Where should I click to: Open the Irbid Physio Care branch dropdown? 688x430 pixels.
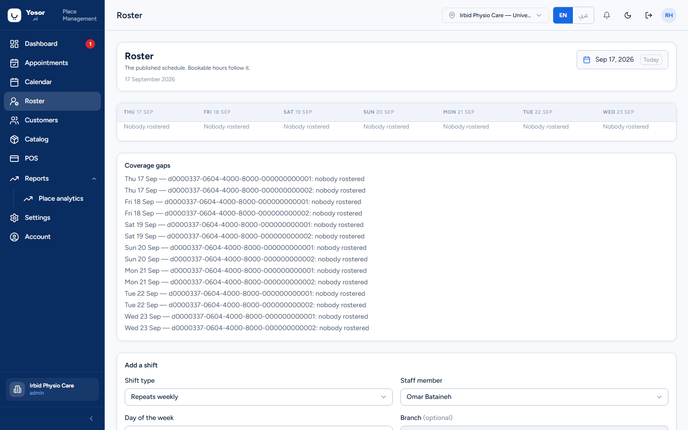tap(495, 15)
